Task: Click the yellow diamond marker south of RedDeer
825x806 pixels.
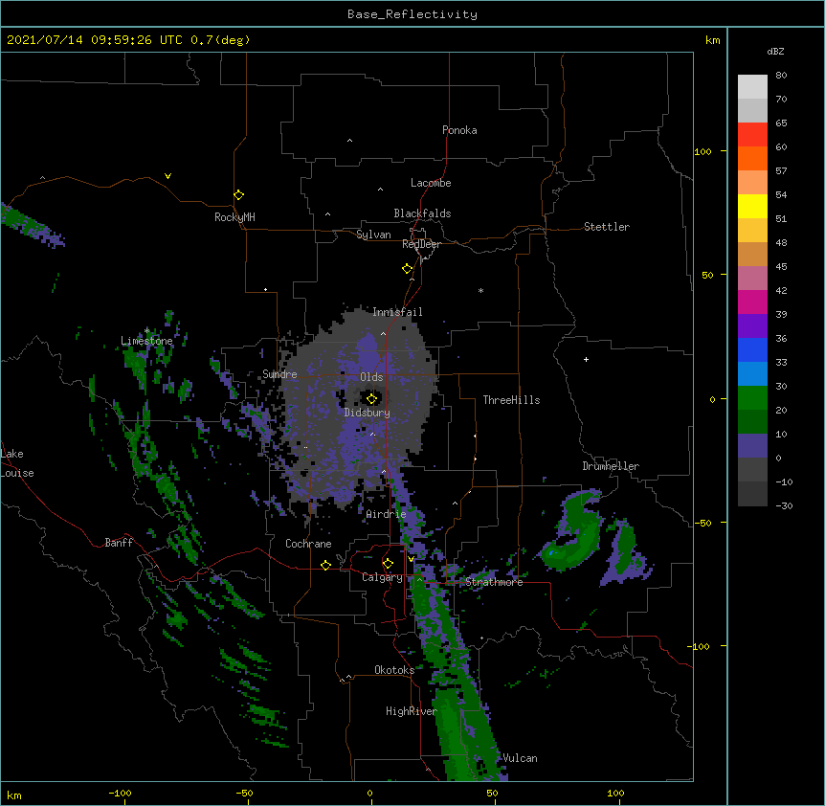Action: tap(407, 269)
